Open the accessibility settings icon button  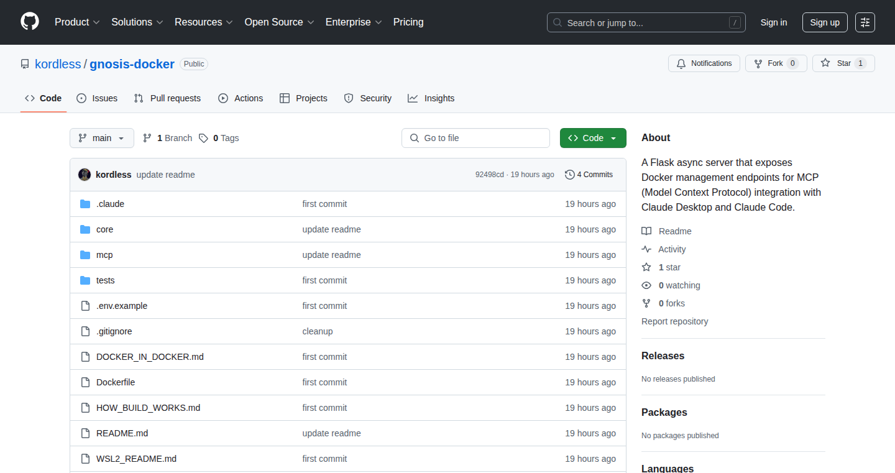pyautogui.click(x=865, y=22)
